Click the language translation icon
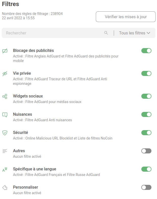Viewport: 157px width, 199px height. pyautogui.click(x=5, y=169)
